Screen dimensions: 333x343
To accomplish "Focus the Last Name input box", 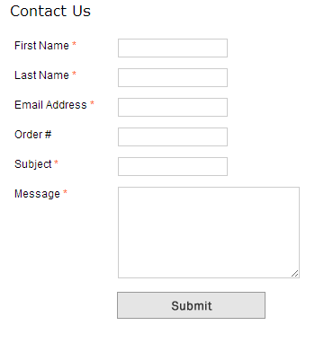I will [x=173, y=77].
